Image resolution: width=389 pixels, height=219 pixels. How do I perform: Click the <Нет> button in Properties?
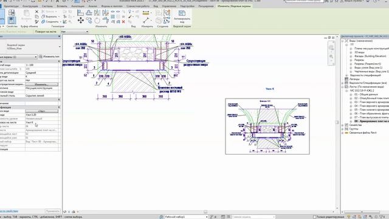(x=42, y=111)
